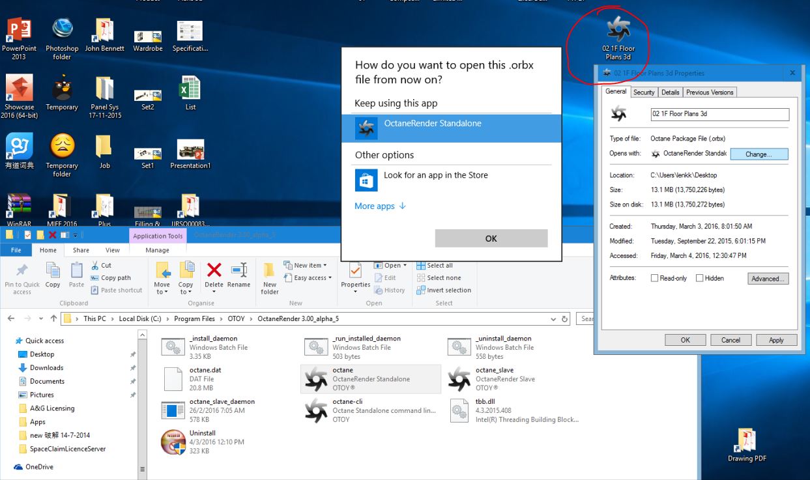Click the Properties ribbon button
The width and height of the screenshot is (810, 480).
(x=356, y=277)
